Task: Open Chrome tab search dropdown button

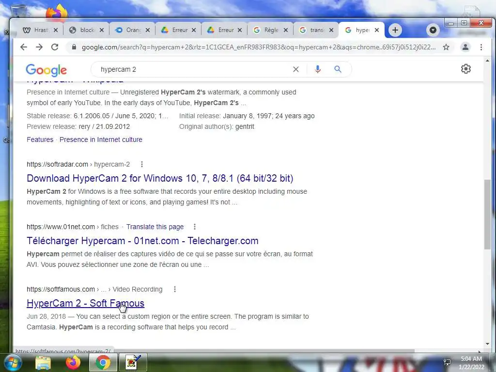Action: pos(433,30)
